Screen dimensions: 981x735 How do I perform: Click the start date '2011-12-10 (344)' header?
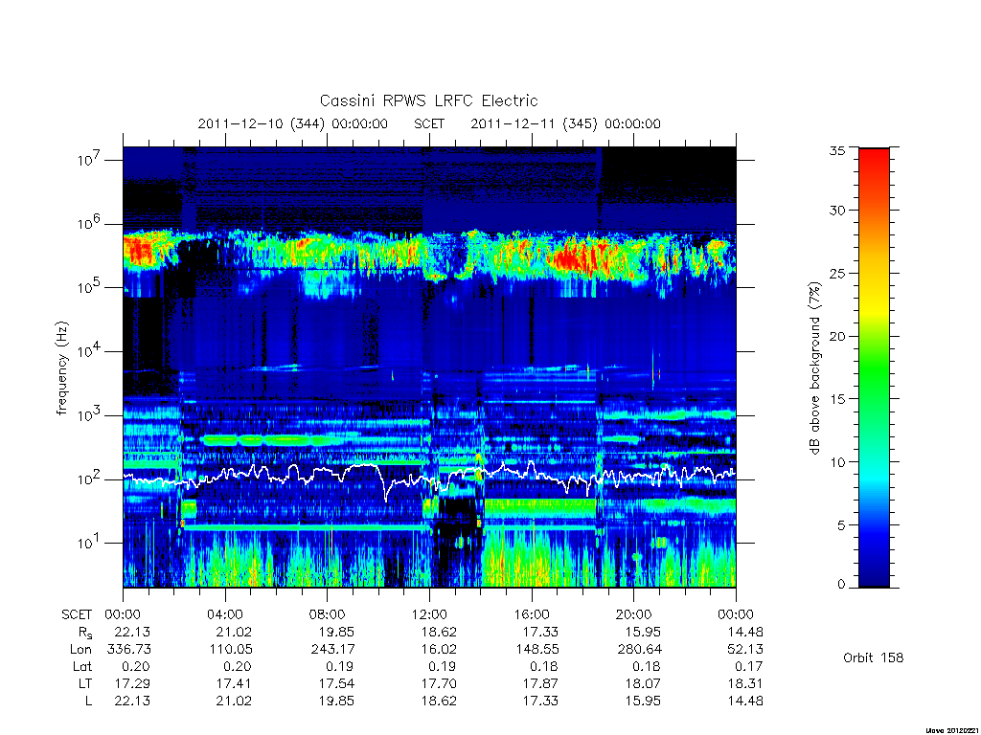[x=262, y=123]
